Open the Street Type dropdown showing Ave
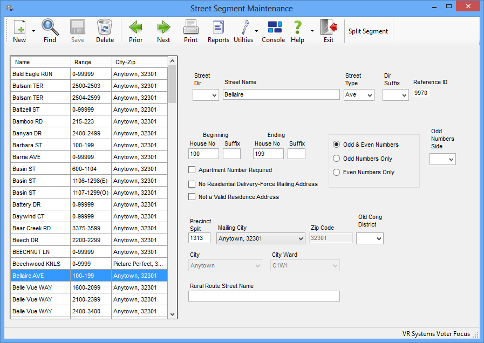The width and height of the screenshot is (484, 343). click(359, 95)
